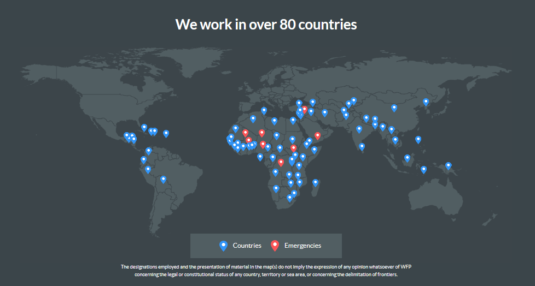The width and height of the screenshot is (535, 286).
Task: Click the blue pin on Chad
Action: pyautogui.click(x=277, y=136)
